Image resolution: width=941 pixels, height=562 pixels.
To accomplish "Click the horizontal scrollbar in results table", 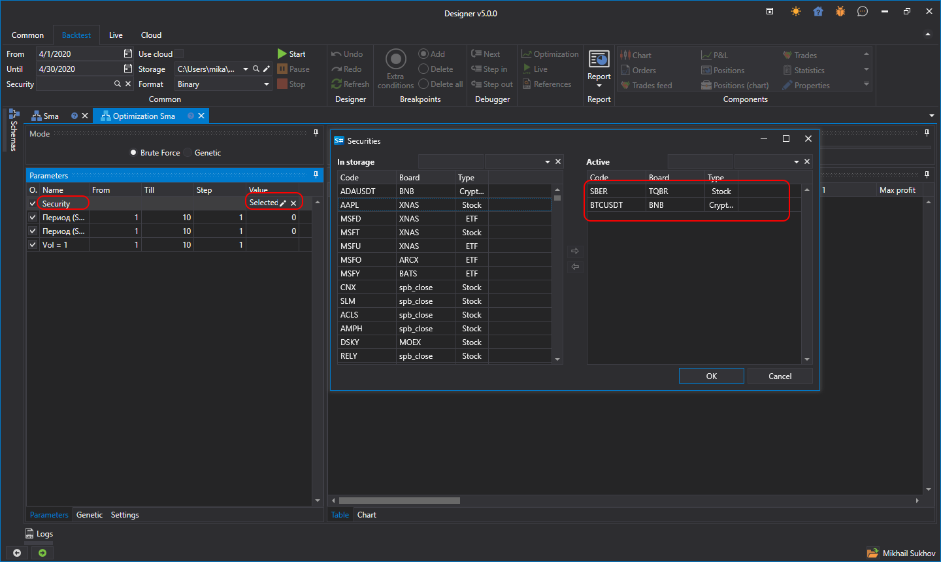I will click(399, 501).
